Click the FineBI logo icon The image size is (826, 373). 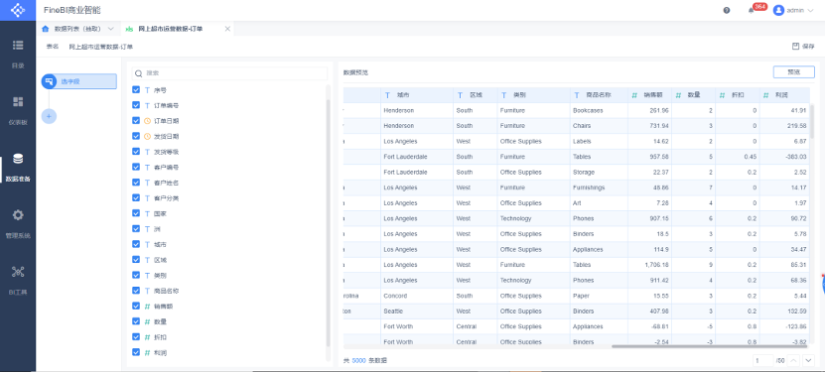[18, 10]
